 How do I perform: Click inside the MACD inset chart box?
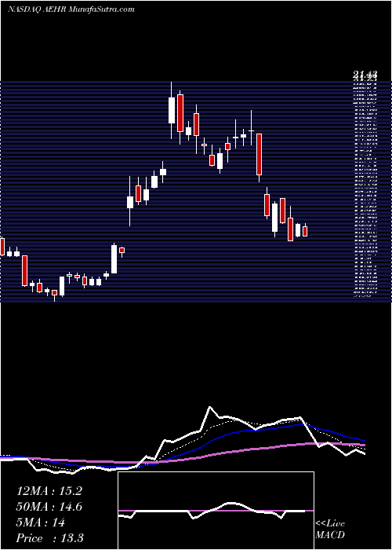click(216, 511)
